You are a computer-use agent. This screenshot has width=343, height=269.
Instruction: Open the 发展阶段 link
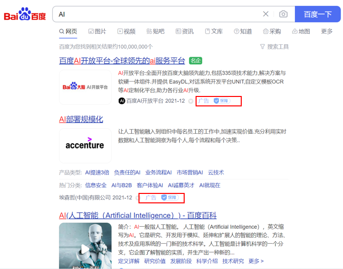click(x=181, y=261)
